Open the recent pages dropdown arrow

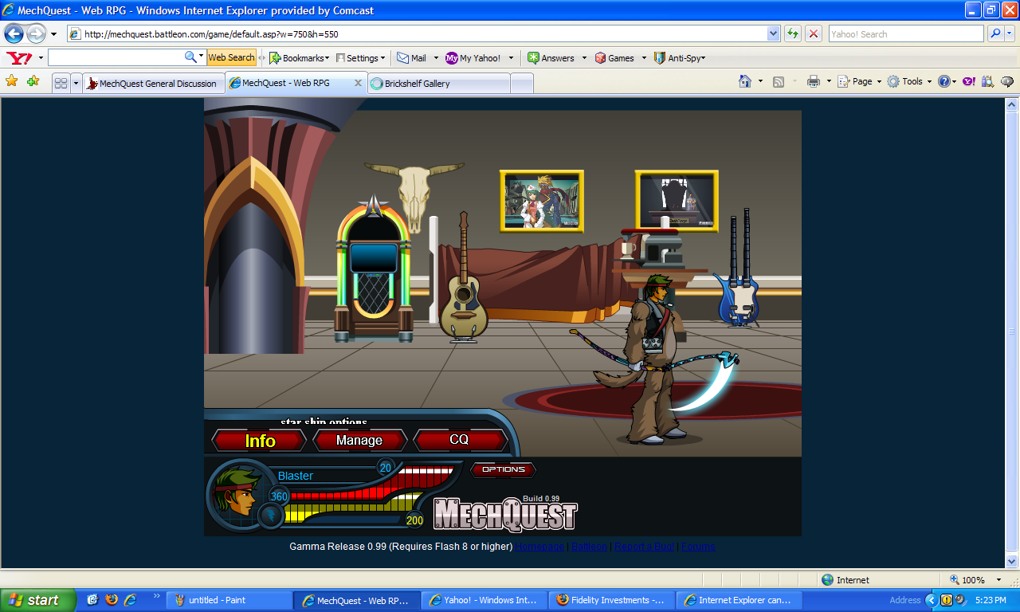click(53, 34)
